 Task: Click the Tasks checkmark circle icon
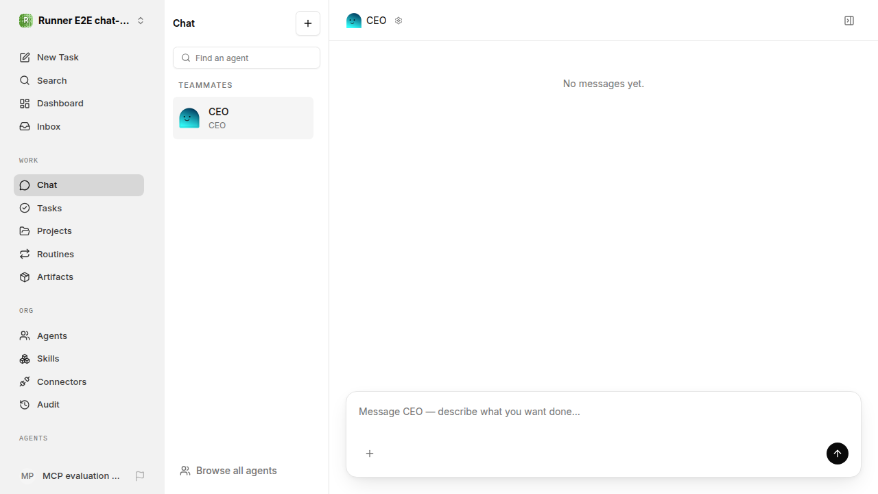25,208
